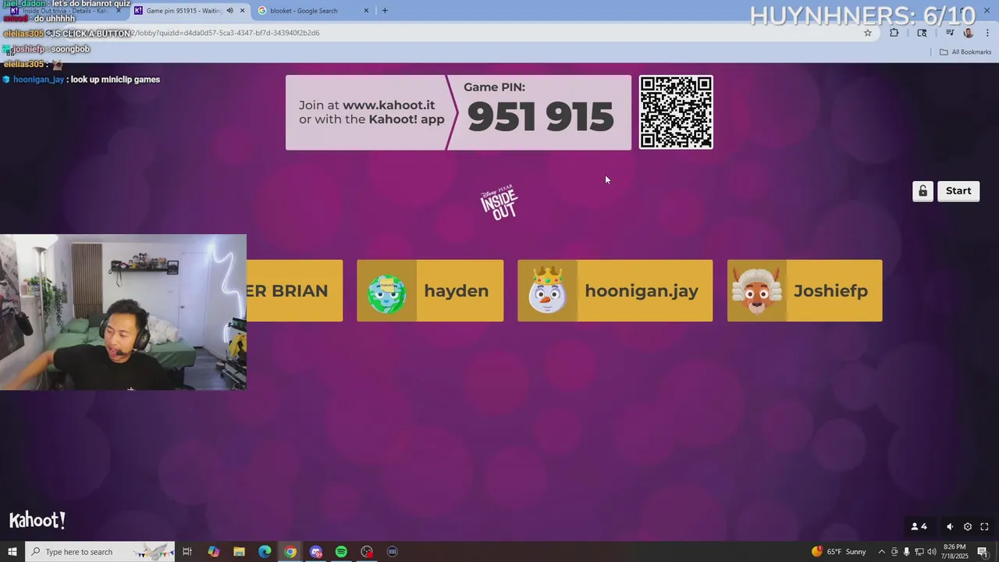Click the player count indicator showing 4
This screenshot has height=562, width=999.
tap(919, 527)
